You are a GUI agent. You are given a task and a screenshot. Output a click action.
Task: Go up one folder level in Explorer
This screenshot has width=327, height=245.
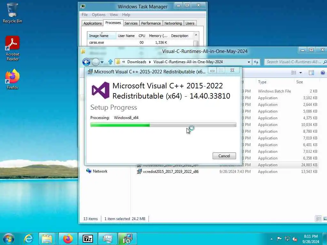pos(110,62)
